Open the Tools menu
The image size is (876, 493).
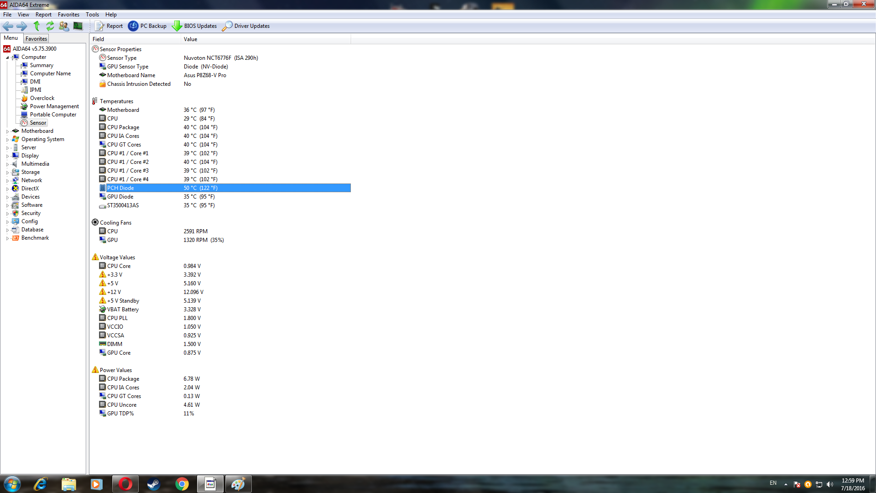[x=92, y=15]
